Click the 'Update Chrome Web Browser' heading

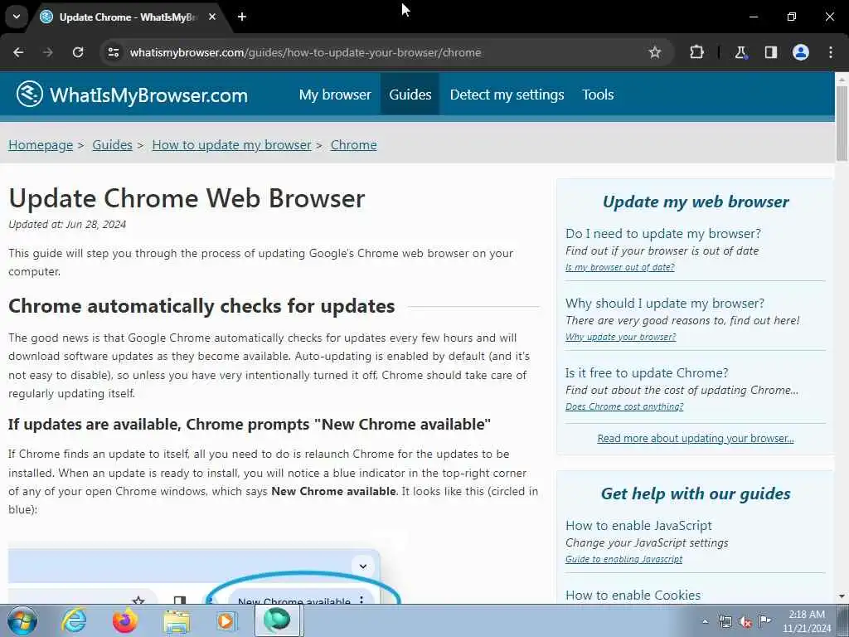pos(187,198)
